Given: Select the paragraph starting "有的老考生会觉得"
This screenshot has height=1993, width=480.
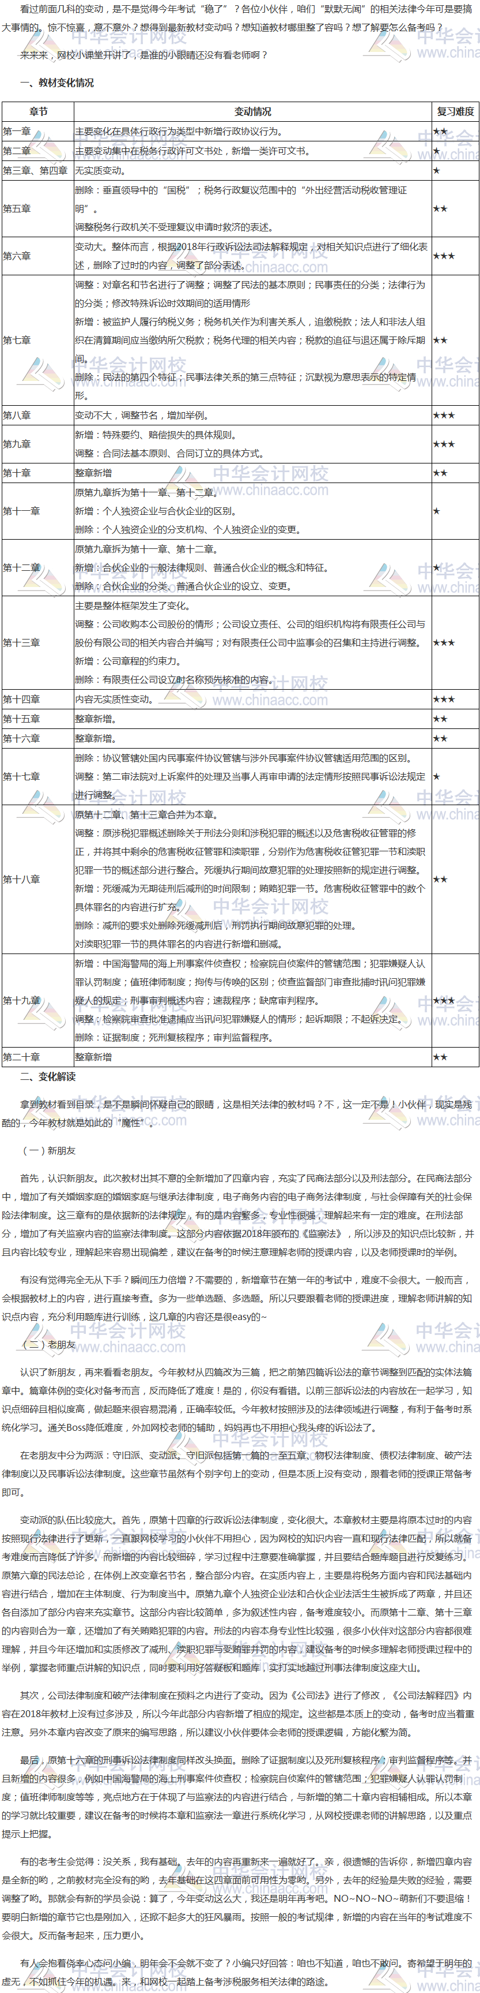Looking at the screenshot, I should pyautogui.click(x=236, y=1898).
